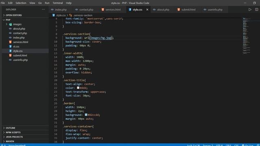
Task: Expand the Open Editors section
Action: (14, 15)
